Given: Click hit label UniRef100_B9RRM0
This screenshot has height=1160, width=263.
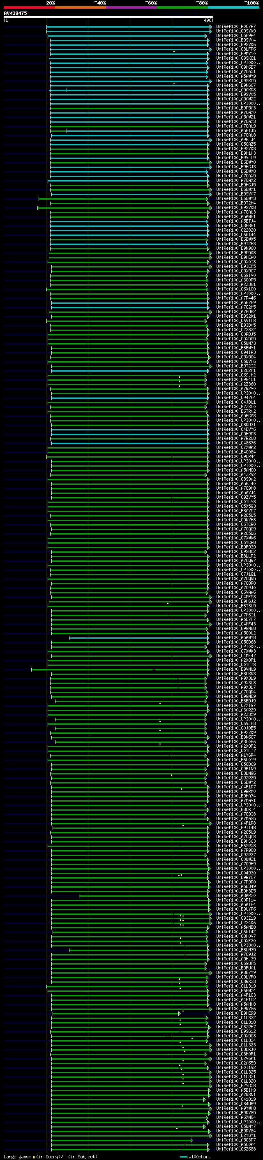Looking at the screenshot, I should coord(236,791).
